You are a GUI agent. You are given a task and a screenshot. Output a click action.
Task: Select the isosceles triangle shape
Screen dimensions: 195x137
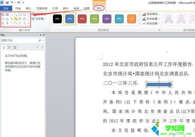click(7, 19)
